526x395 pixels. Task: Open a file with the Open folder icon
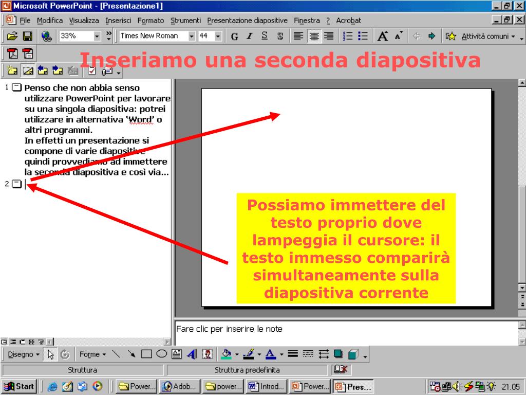coord(12,36)
